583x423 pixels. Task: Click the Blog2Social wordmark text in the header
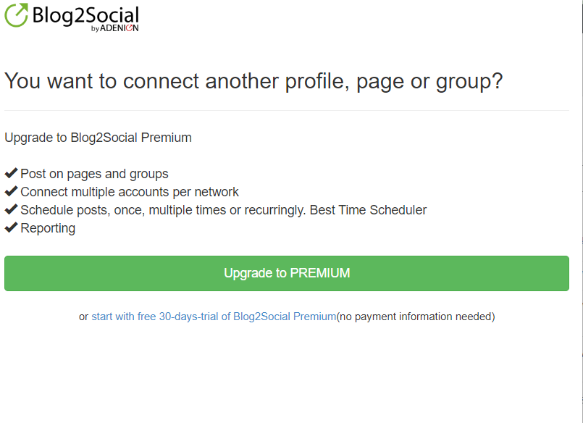85,16
